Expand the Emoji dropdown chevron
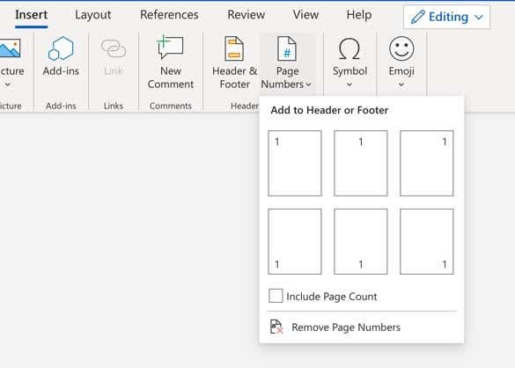 pyautogui.click(x=401, y=85)
